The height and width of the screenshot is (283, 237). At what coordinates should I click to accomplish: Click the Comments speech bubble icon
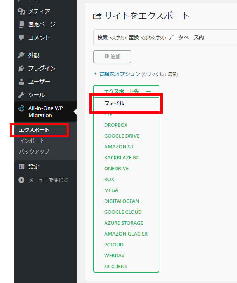pos(21,38)
